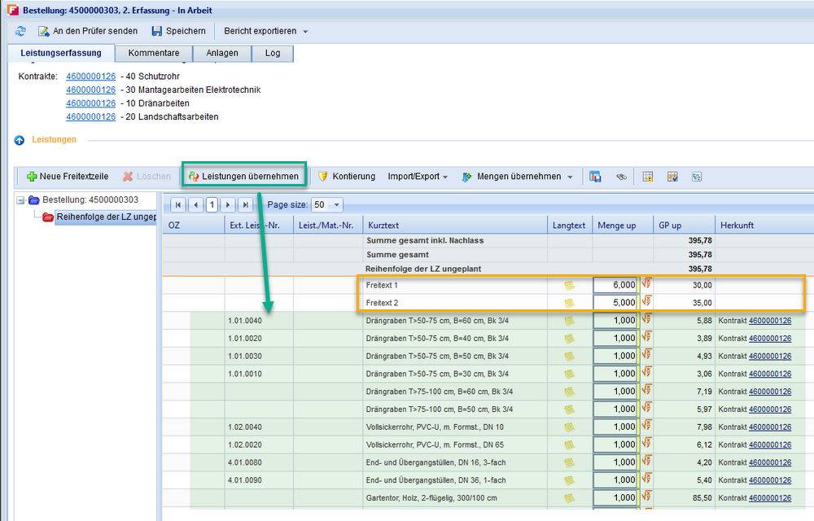Click the grid with lock toolbar icon
This screenshot has height=521, width=814.
[x=649, y=177]
